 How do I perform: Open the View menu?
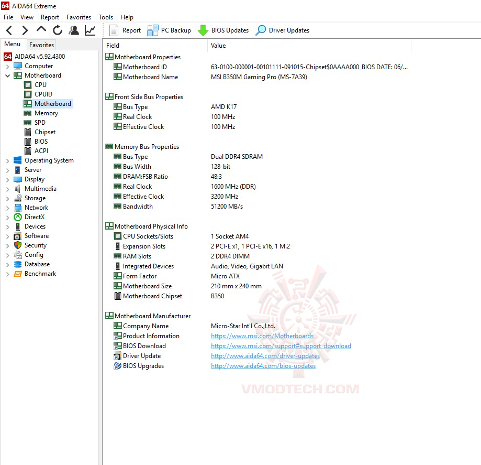coord(27,17)
